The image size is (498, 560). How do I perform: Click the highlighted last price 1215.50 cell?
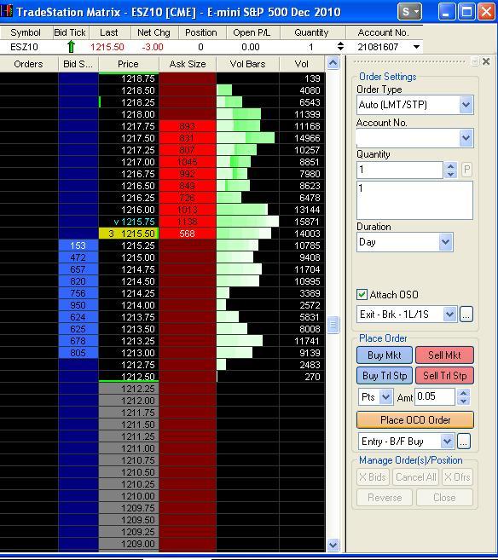click(129, 234)
